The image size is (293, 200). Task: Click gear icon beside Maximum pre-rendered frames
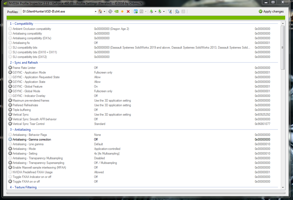pos(10,100)
